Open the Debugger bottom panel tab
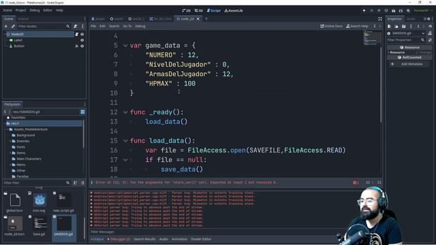This screenshot has width=436, height=245. (x=119, y=239)
